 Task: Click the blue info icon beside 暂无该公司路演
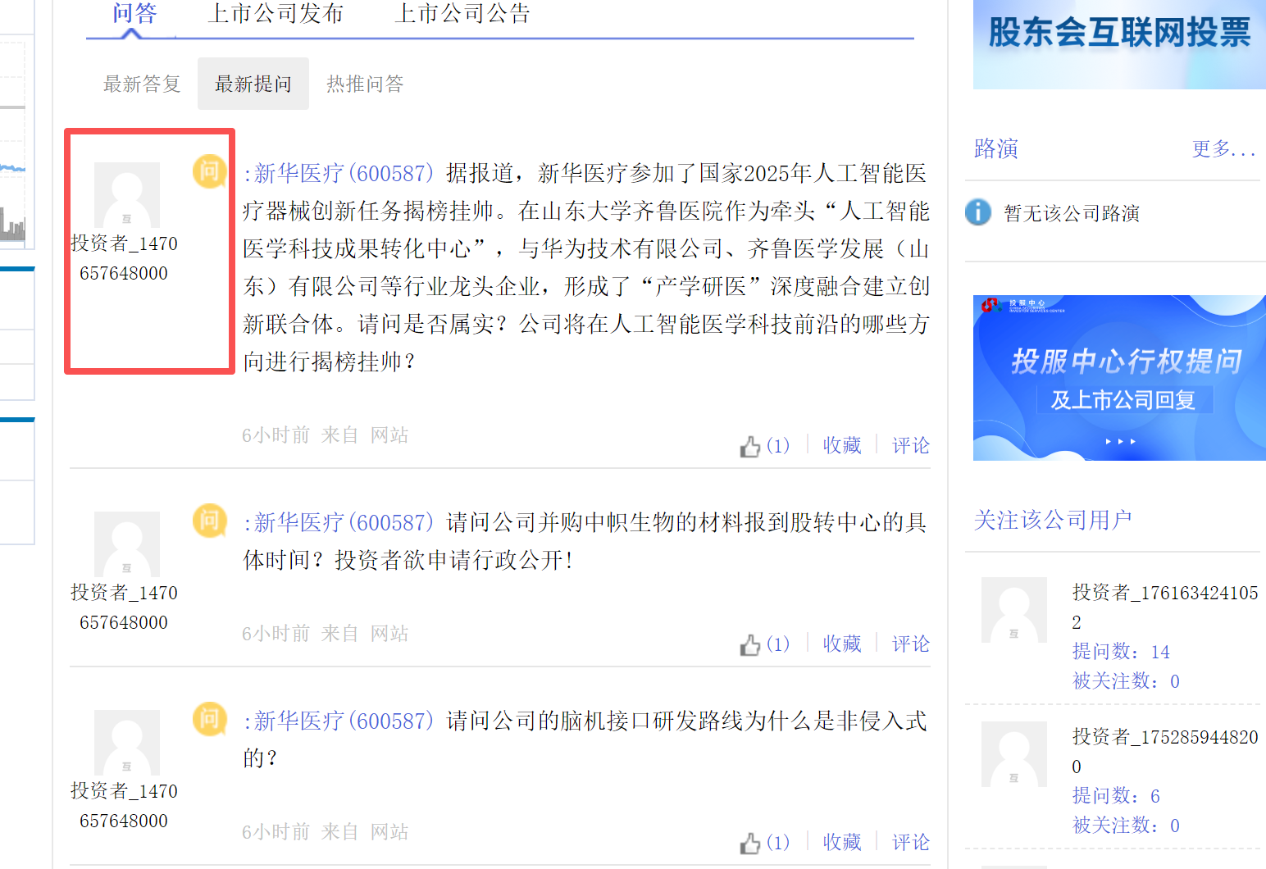[x=978, y=212]
